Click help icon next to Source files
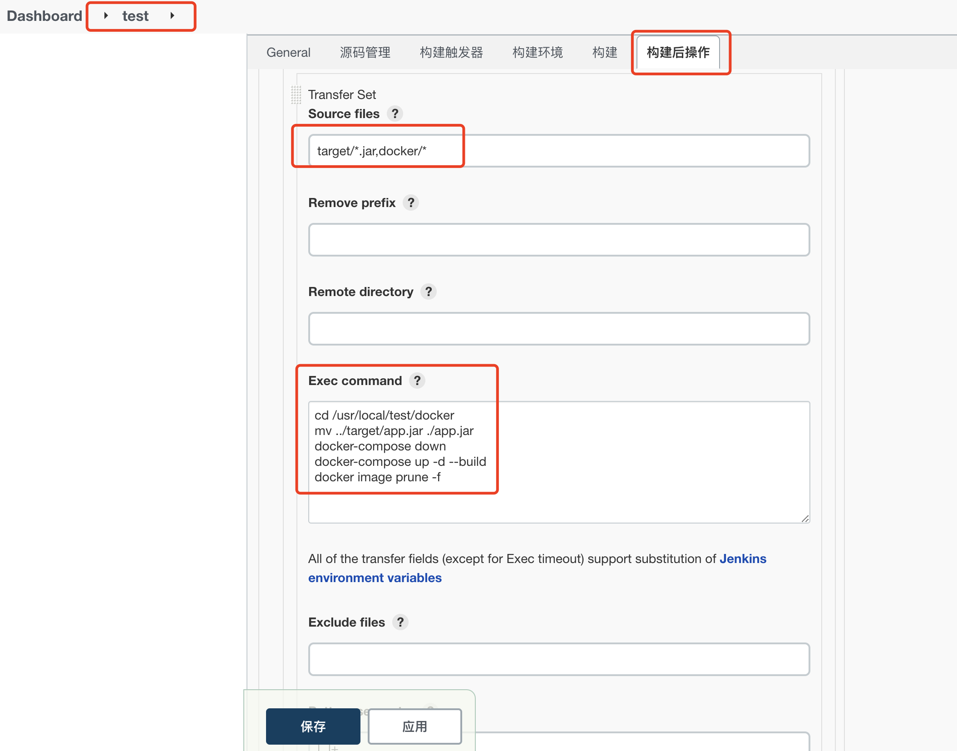 point(395,114)
